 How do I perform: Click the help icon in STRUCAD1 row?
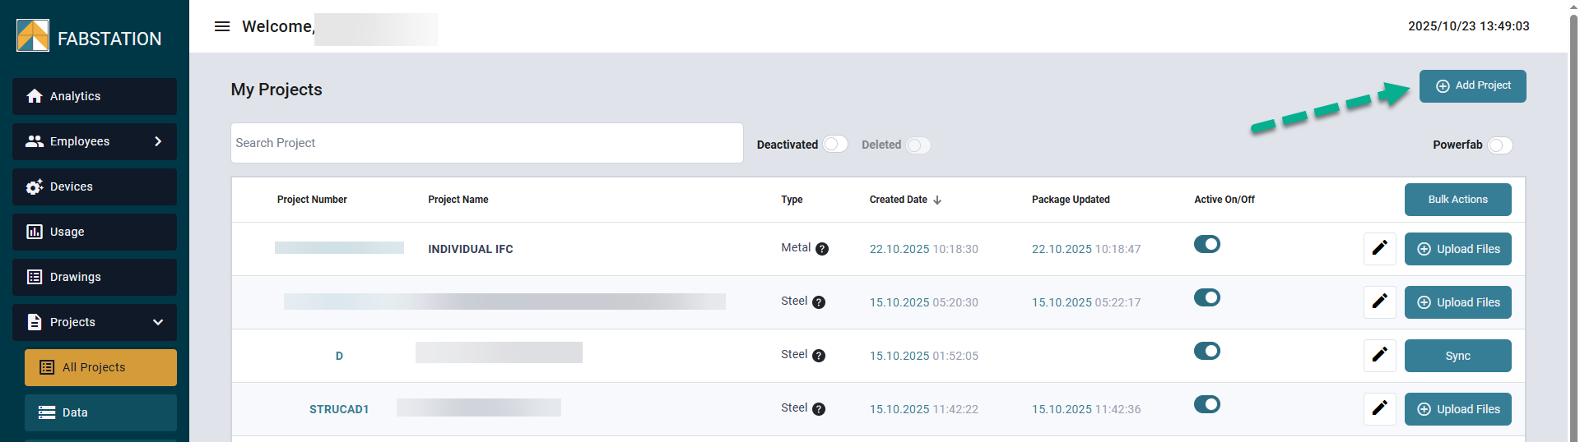pyautogui.click(x=818, y=409)
